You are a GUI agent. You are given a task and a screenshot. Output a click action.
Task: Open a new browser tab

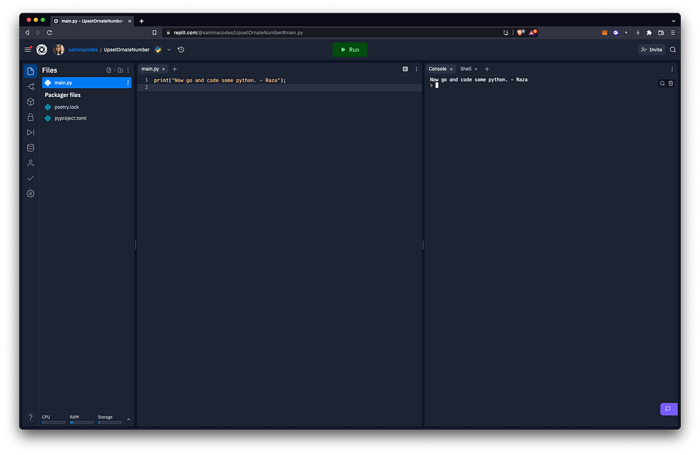point(142,21)
